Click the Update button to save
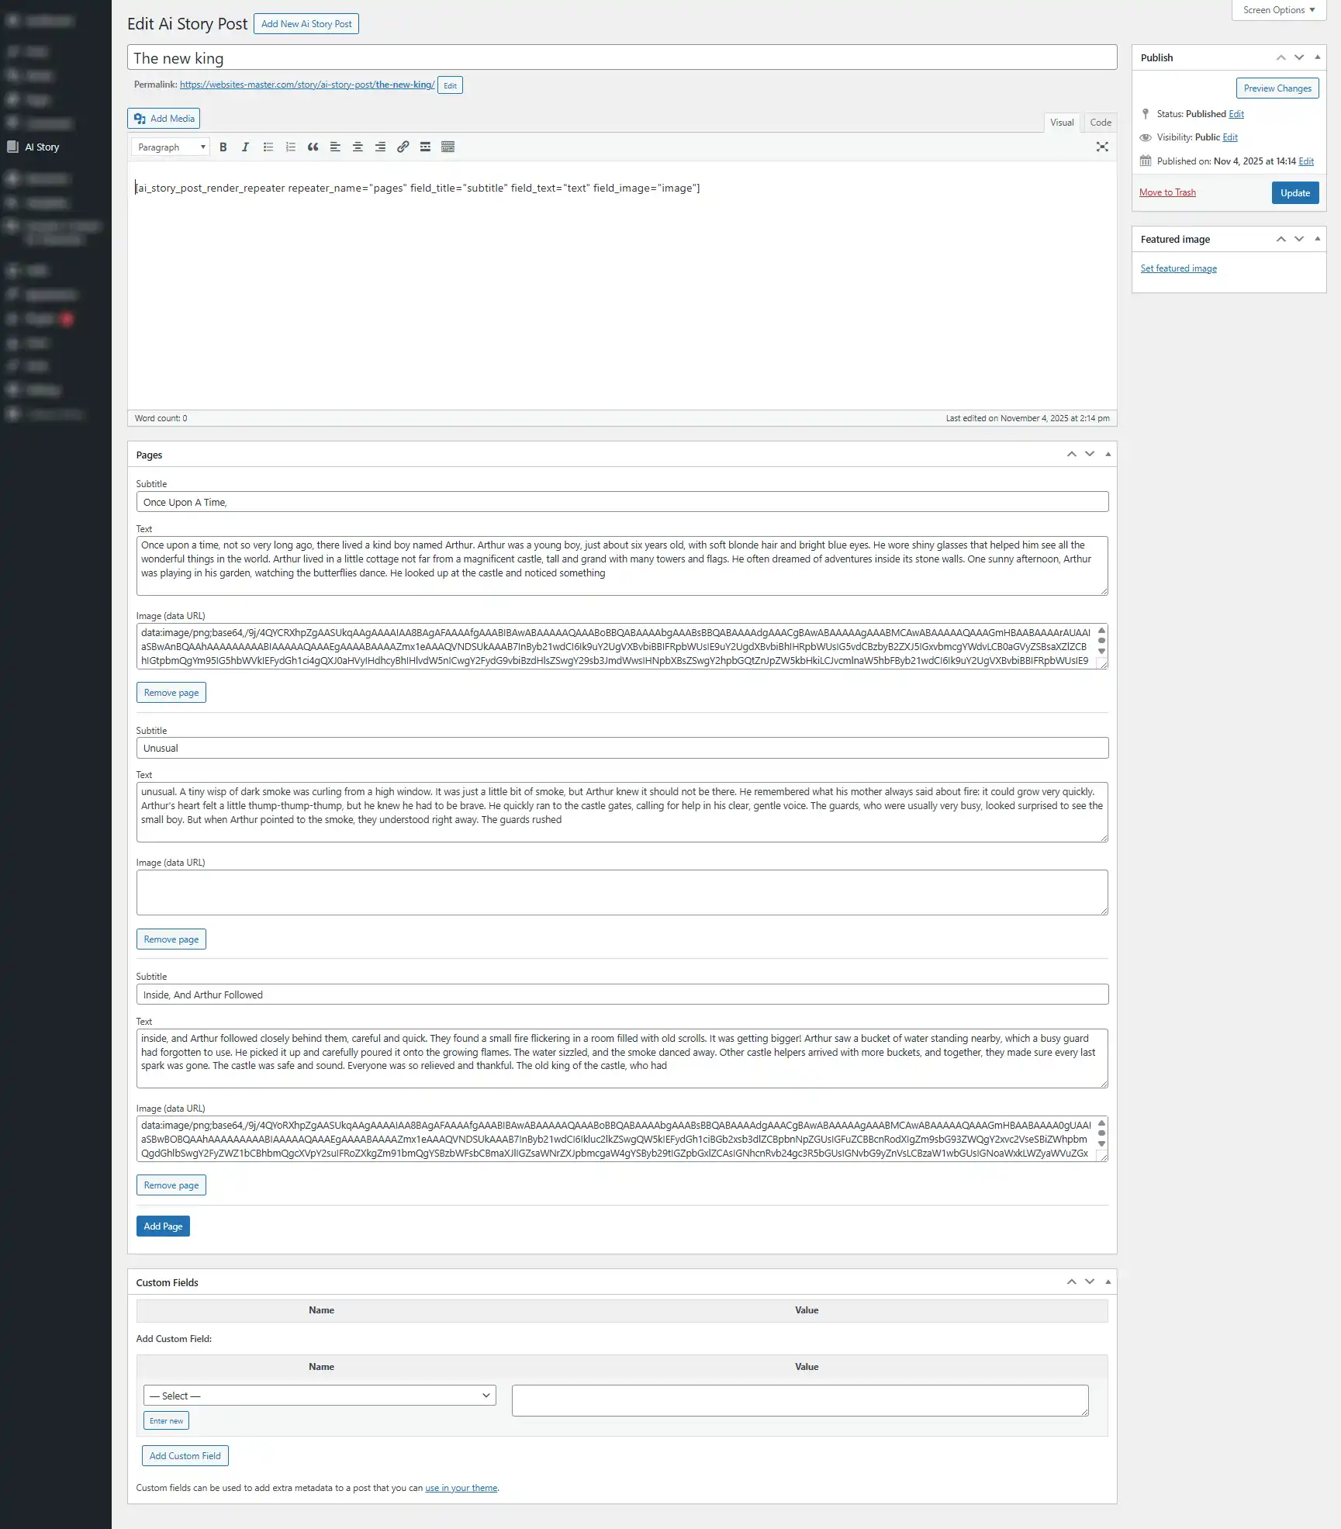Image resolution: width=1341 pixels, height=1529 pixels. (x=1294, y=192)
